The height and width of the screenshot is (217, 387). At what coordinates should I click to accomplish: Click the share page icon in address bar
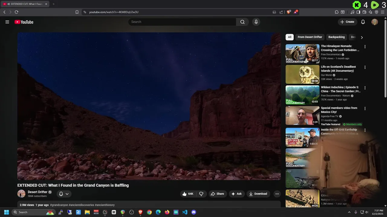click(x=281, y=12)
